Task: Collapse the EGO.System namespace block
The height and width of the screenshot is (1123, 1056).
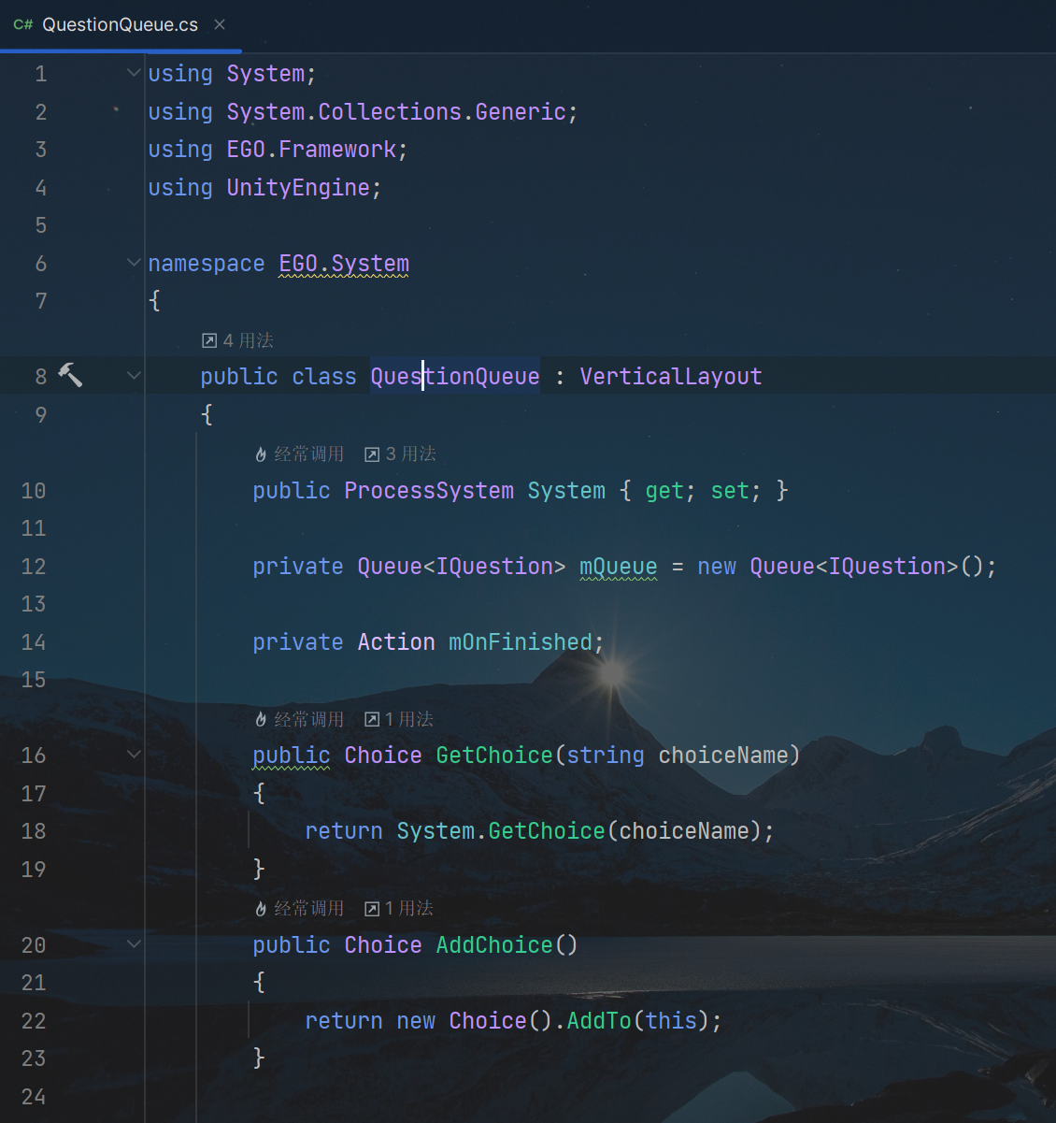Action: click(x=134, y=263)
